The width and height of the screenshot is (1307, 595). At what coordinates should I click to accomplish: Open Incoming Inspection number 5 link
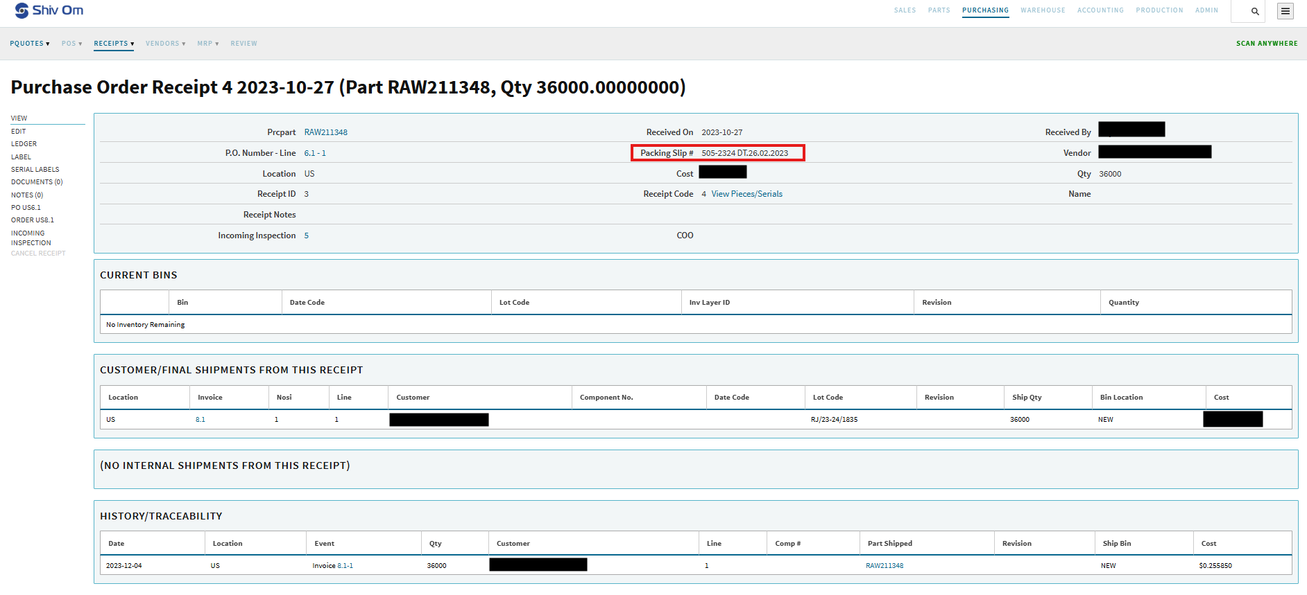tap(306, 236)
